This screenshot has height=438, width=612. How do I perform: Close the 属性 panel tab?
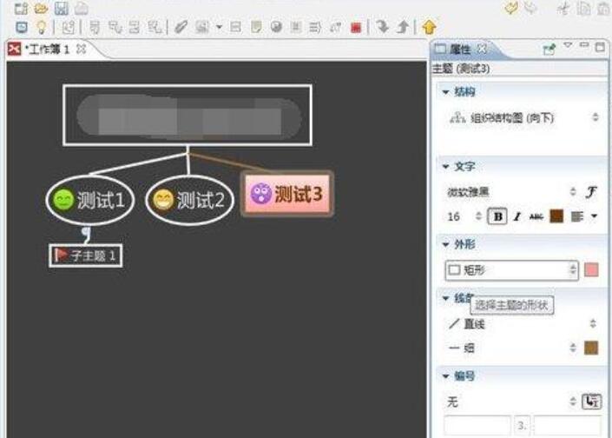(483, 49)
